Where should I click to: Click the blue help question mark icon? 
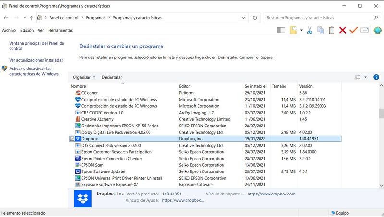tap(376, 77)
